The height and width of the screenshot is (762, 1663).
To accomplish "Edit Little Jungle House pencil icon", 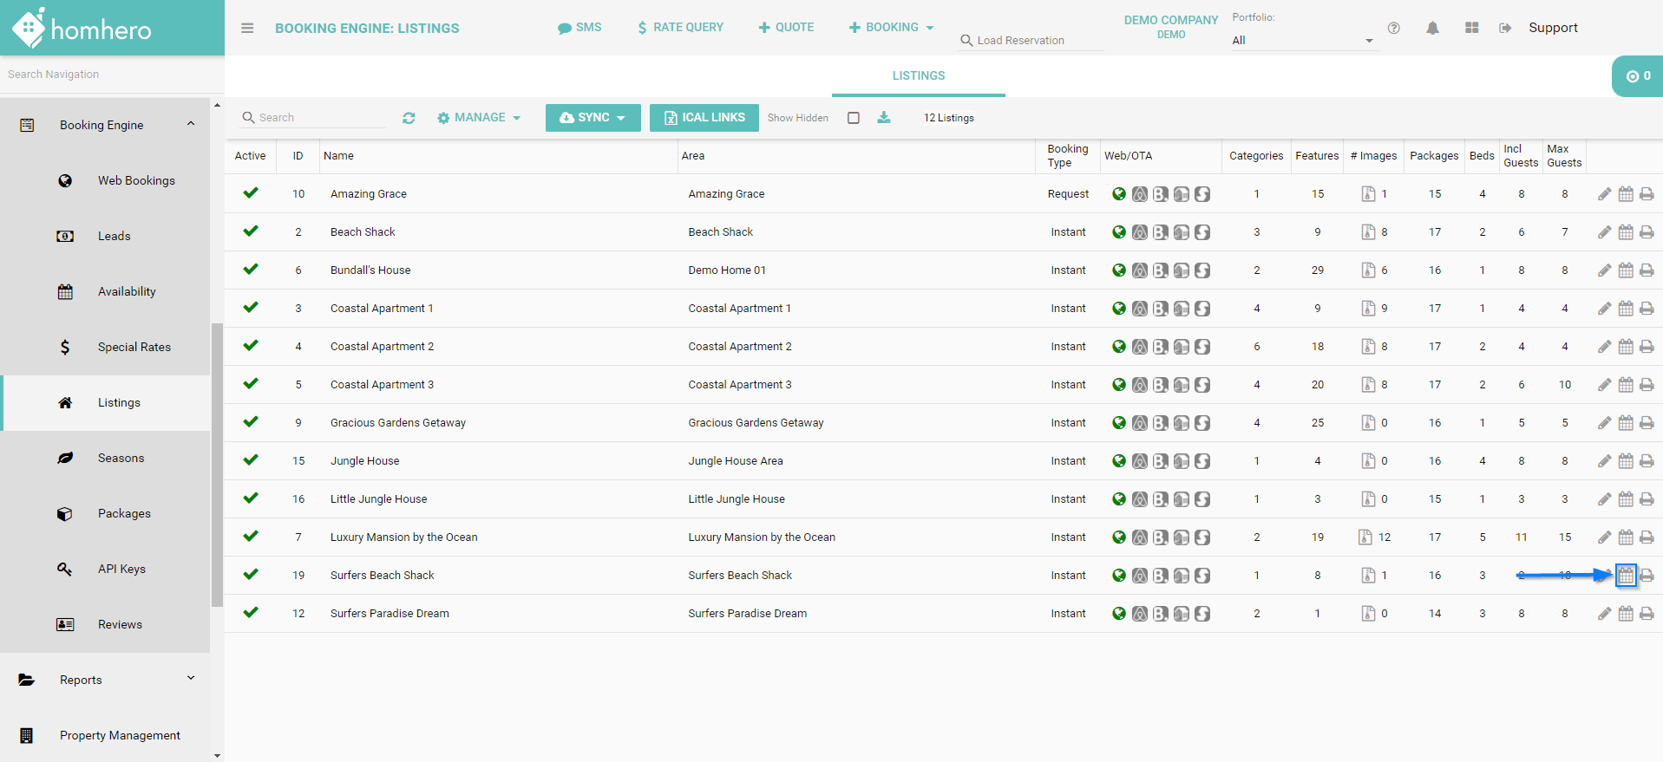I will (1604, 499).
